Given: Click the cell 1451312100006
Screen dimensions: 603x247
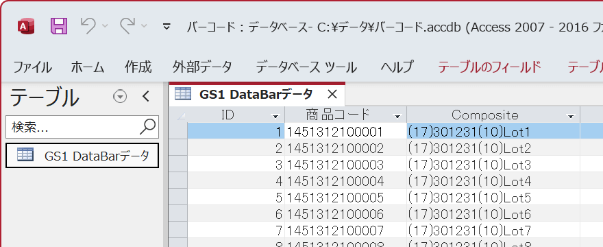Looking at the screenshot, I should pos(346,213).
